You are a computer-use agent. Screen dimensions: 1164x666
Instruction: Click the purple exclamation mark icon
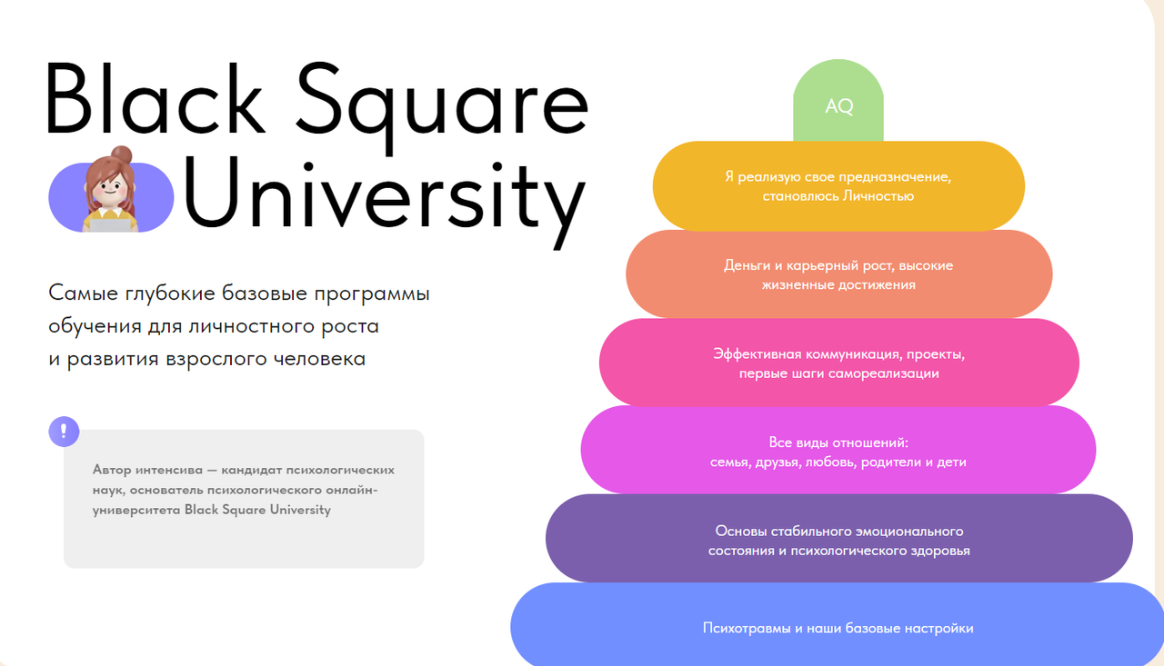64,432
